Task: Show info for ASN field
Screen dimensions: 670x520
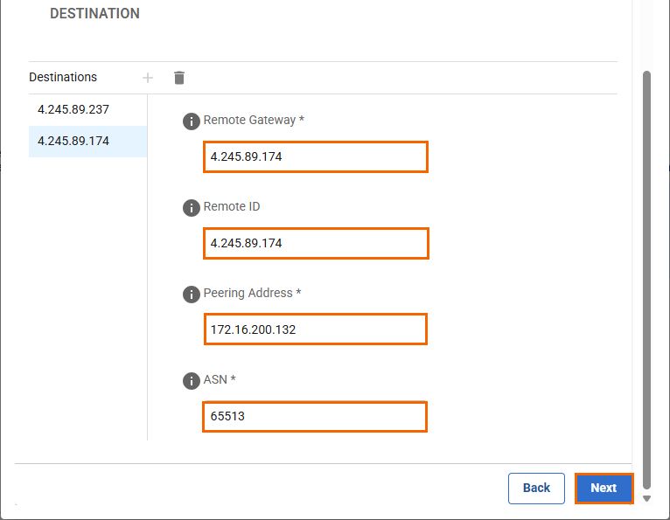Action: point(192,381)
